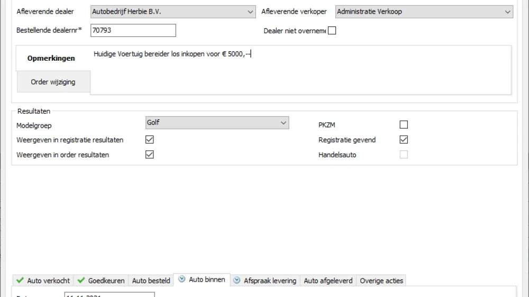Switch to the Auto besteld tab
This screenshot has height=297, width=529.
(151, 281)
